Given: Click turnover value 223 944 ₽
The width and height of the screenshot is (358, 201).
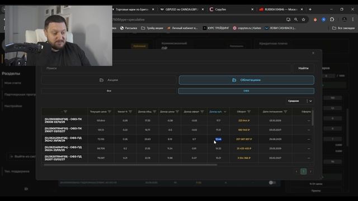Looking at the screenshot, I should [244, 121].
